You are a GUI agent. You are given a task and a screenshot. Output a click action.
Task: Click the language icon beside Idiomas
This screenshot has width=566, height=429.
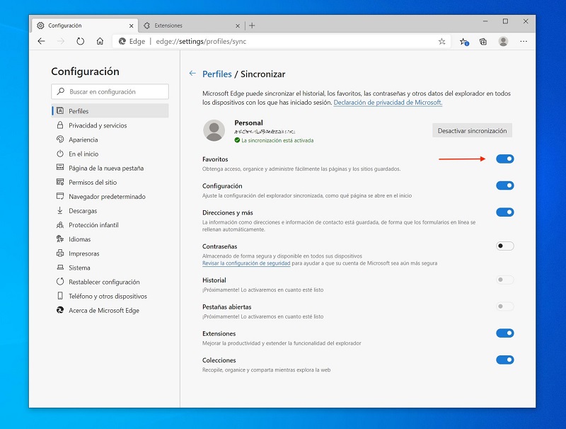coord(60,239)
